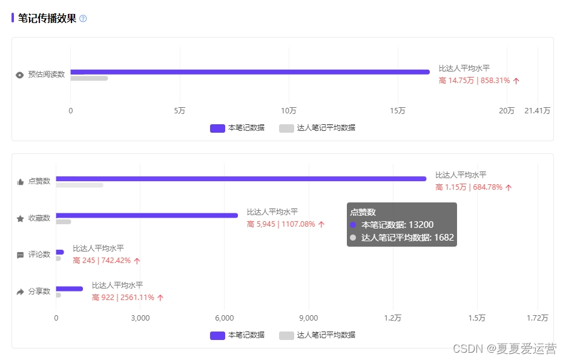Click the red up arrow after 684.78%
This screenshot has width=566, height=360.
point(508,188)
